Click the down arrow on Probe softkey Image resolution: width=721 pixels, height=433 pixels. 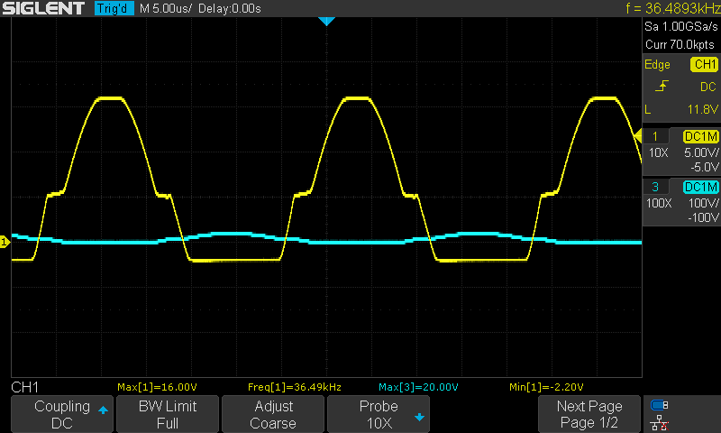[x=419, y=418]
